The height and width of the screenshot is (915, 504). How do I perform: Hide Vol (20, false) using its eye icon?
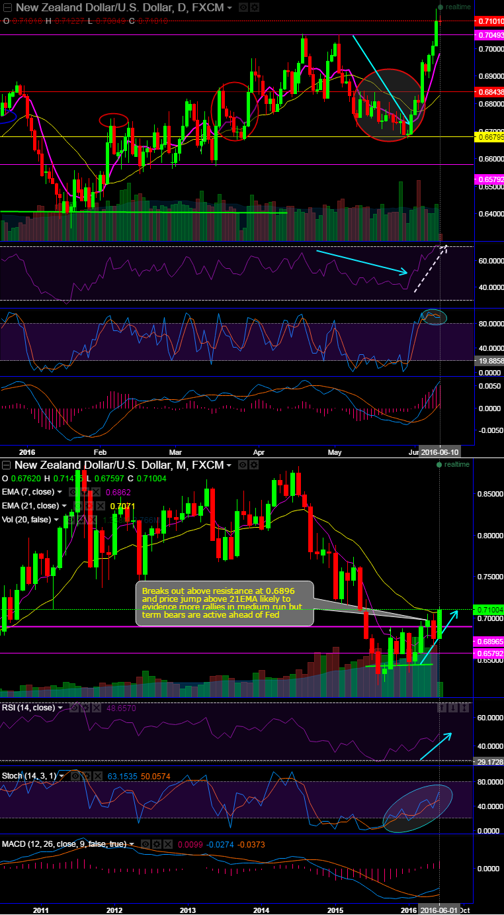(70, 520)
